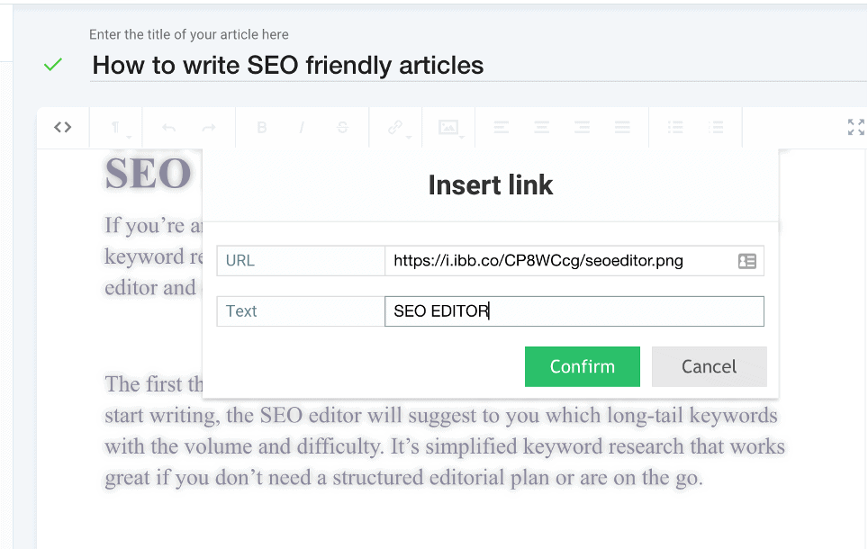The height and width of the screenshot is (549, 868).
Task: Cancel the Insert link dialog
Action: [709, 366]
